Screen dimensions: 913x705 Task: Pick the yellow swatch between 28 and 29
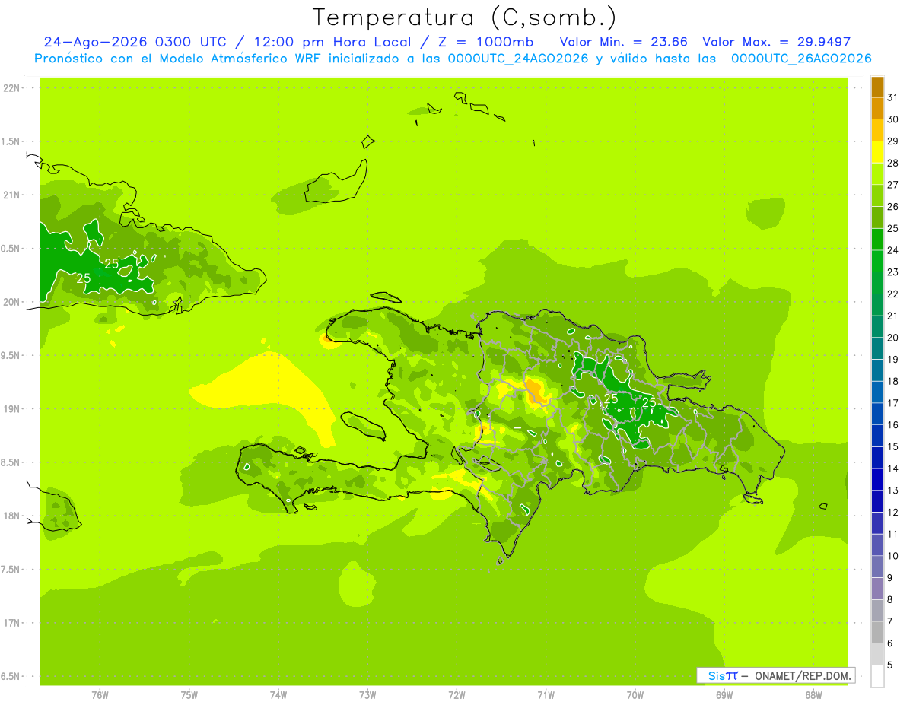877,152
